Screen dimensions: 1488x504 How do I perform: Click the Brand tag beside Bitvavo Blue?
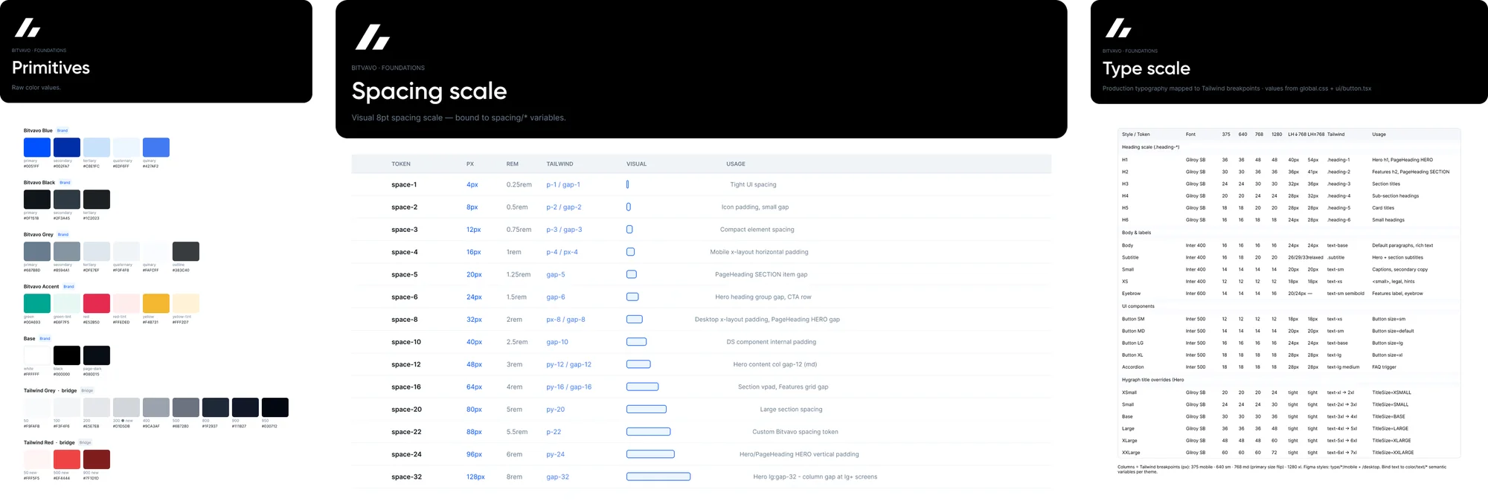click(x=62, y=131)
